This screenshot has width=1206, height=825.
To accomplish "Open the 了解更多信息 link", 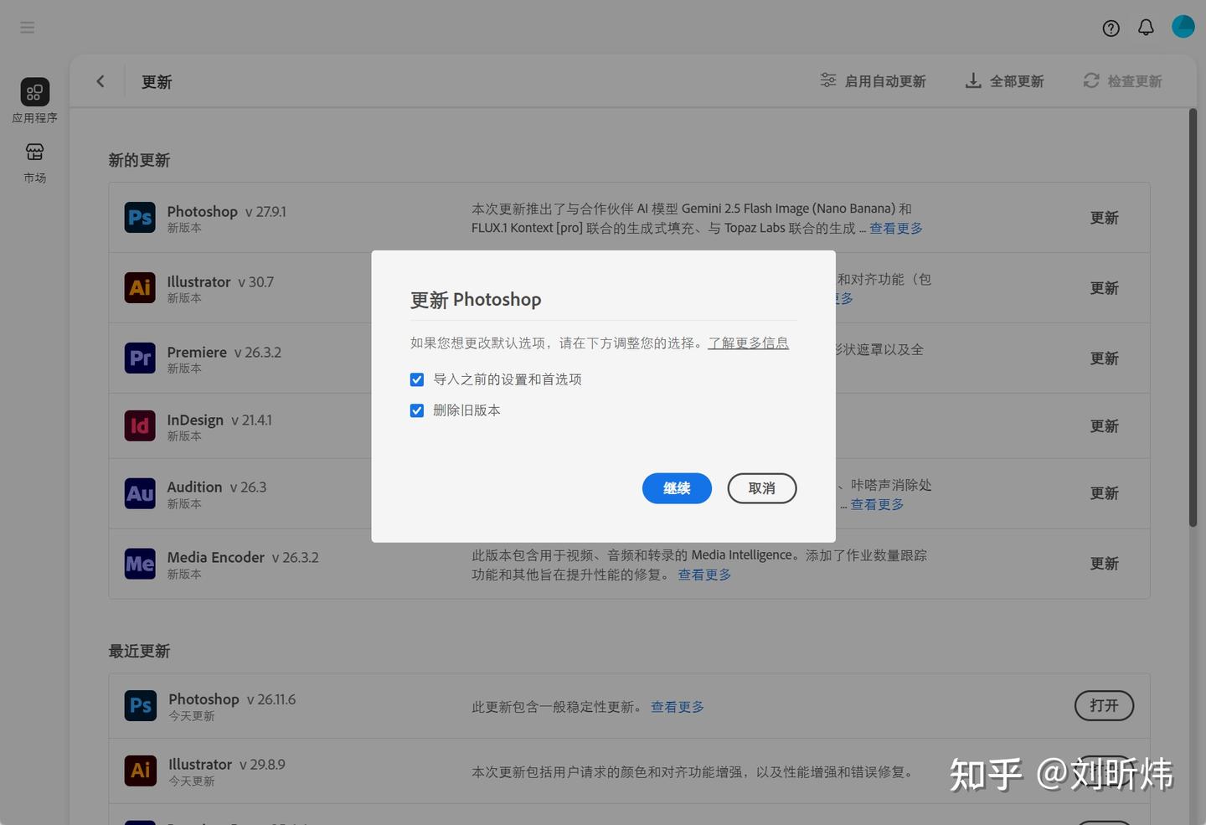I will click(x=748, y=343).
